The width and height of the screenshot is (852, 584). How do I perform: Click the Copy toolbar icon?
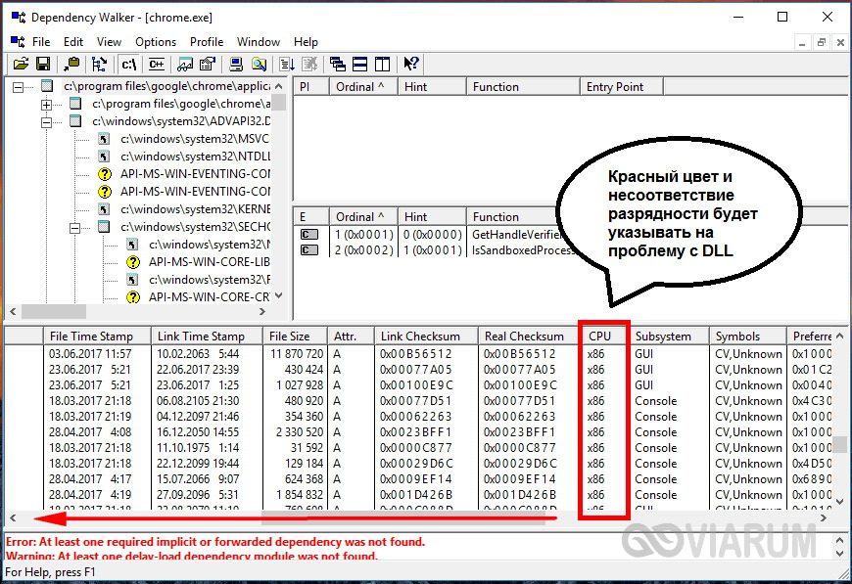pyautogui.click(x=71, y=64)
